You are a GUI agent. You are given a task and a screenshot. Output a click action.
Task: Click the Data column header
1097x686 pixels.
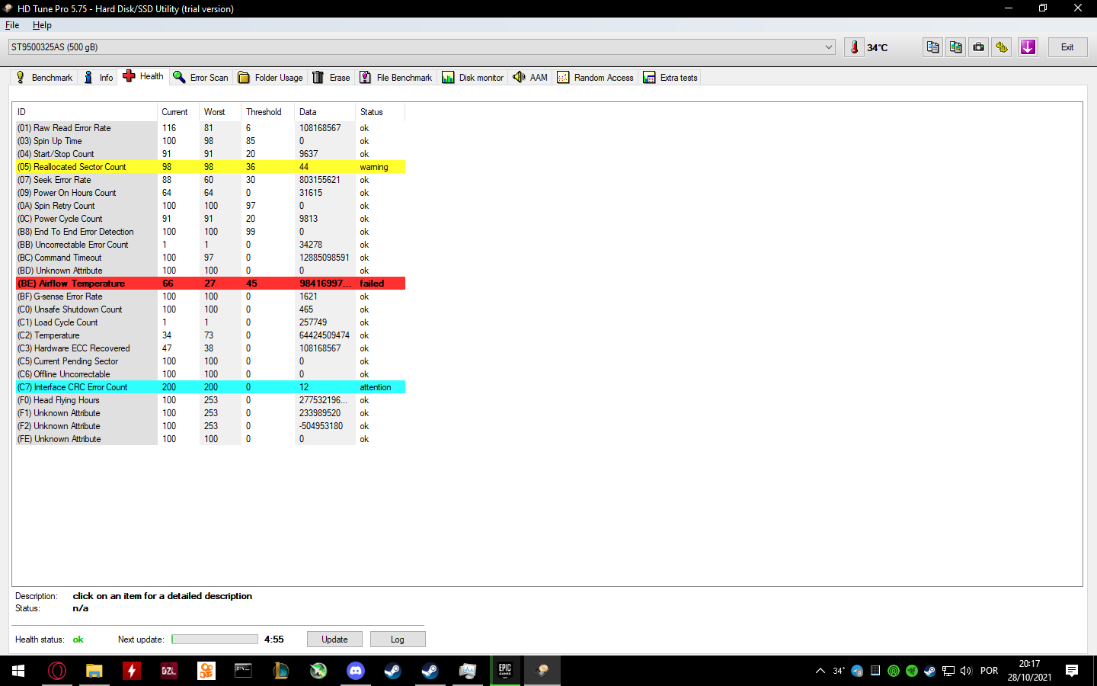(325, 112)
